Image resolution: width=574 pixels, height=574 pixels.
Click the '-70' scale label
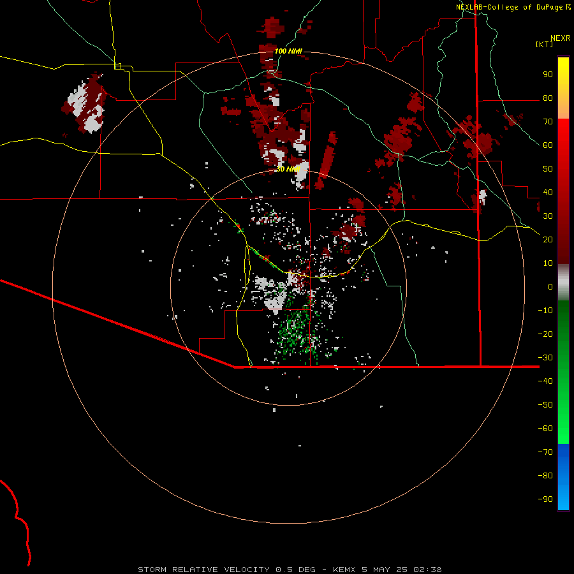[x=545, y=452]
